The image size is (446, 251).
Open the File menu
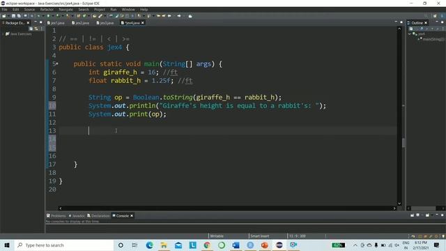coord(5,9)
